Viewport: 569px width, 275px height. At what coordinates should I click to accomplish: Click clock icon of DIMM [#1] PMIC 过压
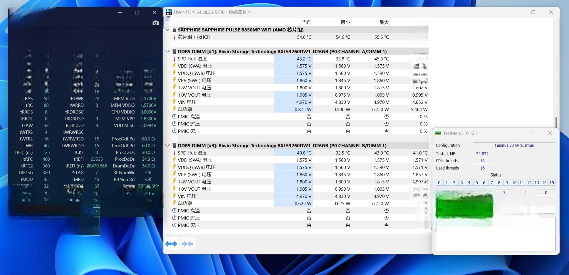[174, 124]
